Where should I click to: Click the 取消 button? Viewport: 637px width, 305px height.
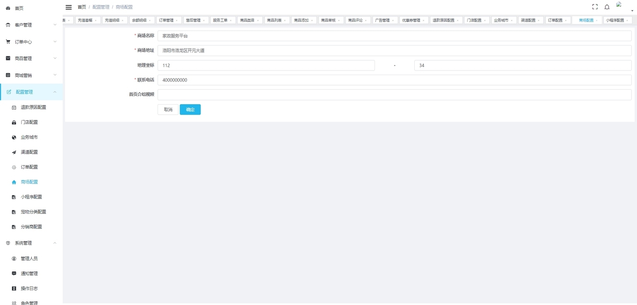(x=168, y=110)
